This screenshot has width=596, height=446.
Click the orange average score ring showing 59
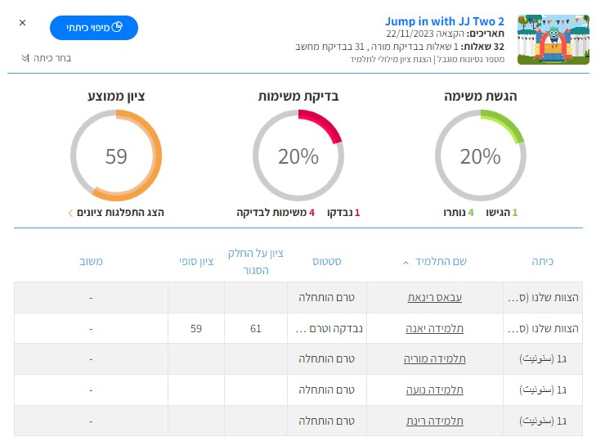point(116,155)
